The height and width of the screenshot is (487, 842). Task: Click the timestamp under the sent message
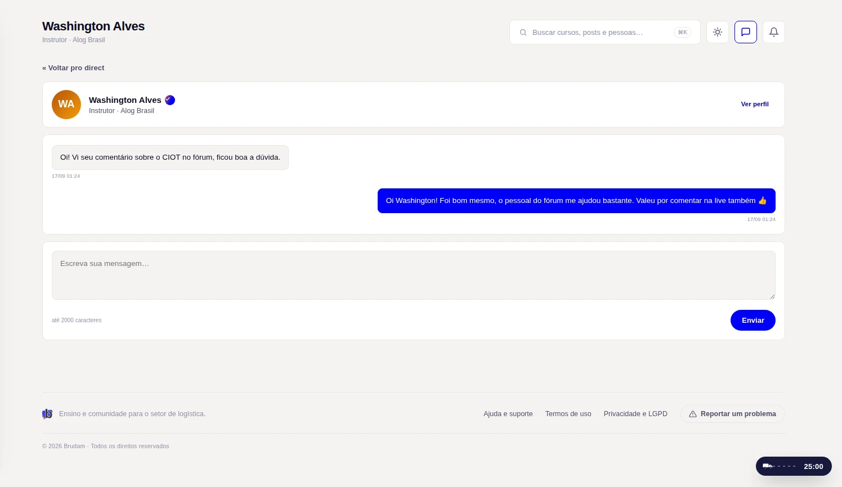761,219
